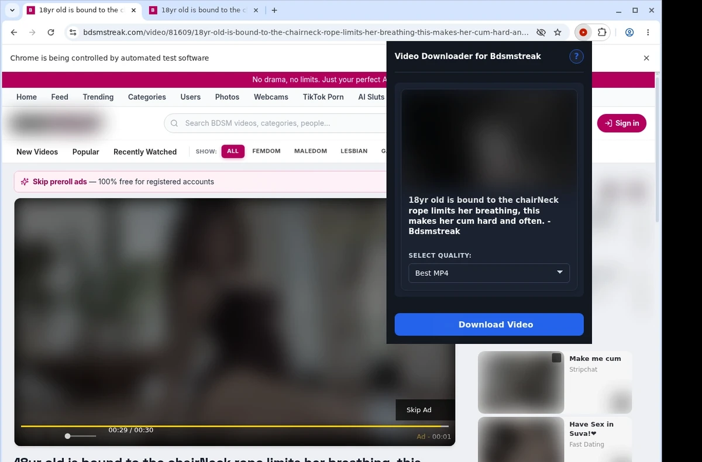Open a new tab with plus button
Image resolution: width=702 pixels, height=462 pixels.
click(274, 10)
